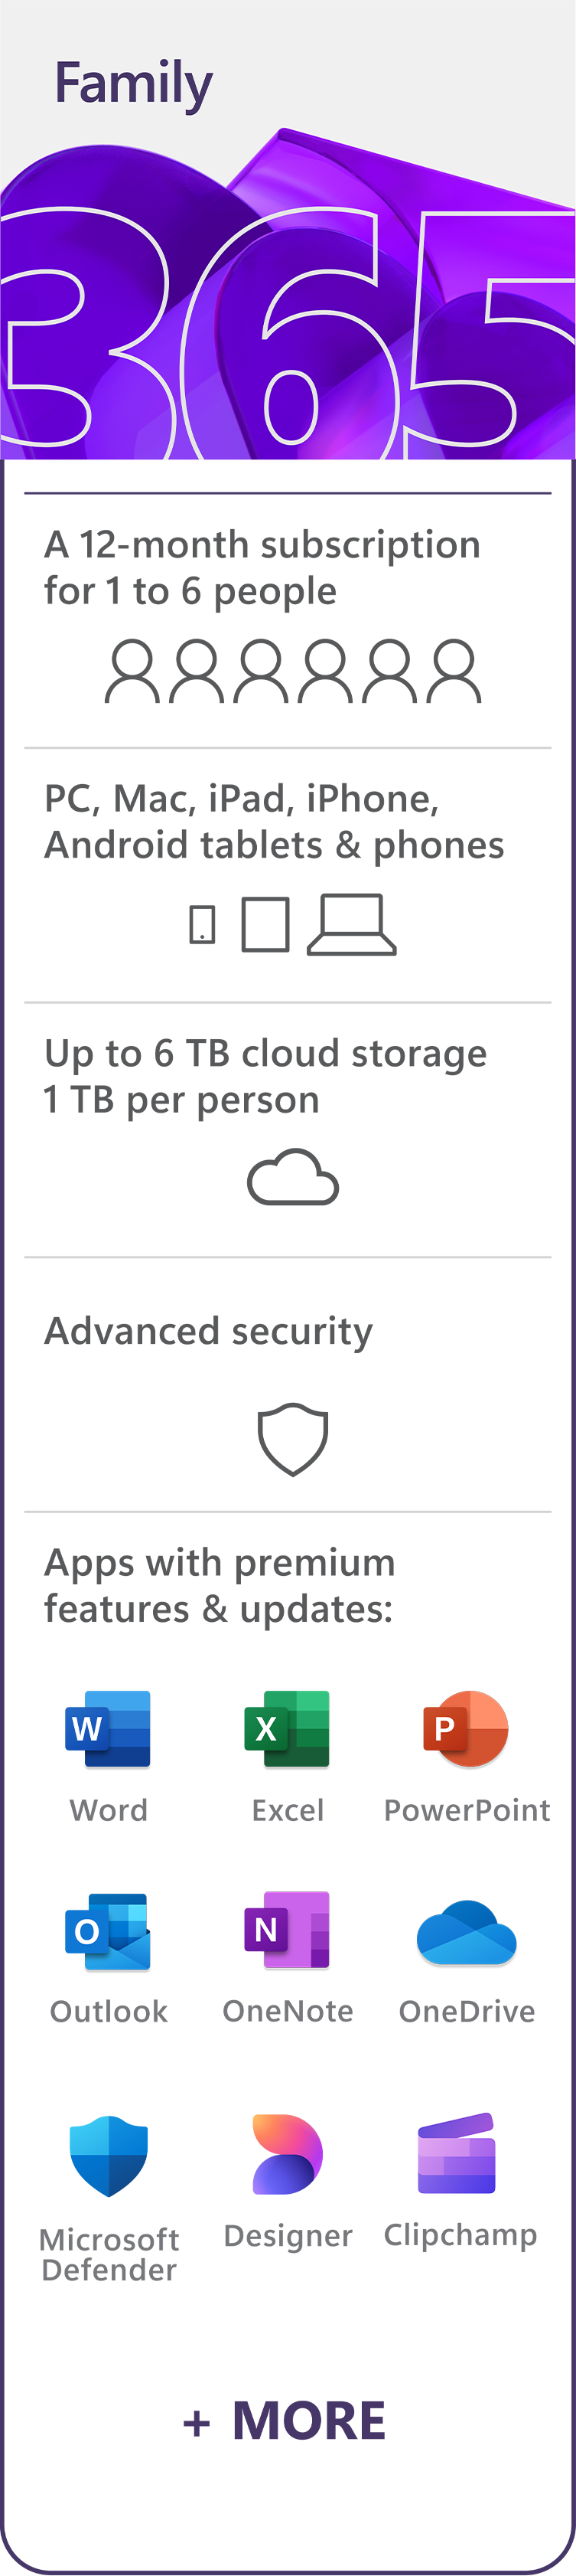Click the cloud storage outline icon
This screenshot has height=2576, width=576.
pos(292,1177)
